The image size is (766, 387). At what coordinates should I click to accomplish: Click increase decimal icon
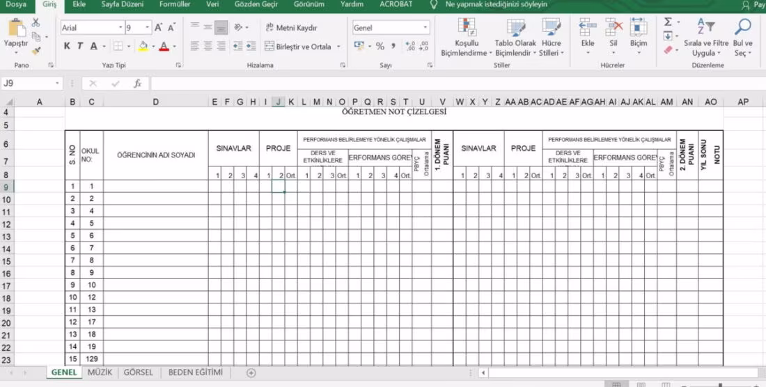coord(410,47)
